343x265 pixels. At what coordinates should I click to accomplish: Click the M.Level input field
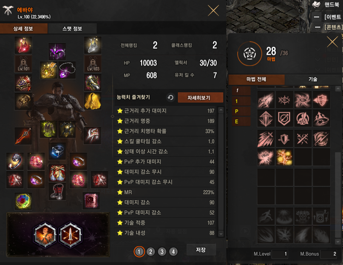click(x=280, y=254)
